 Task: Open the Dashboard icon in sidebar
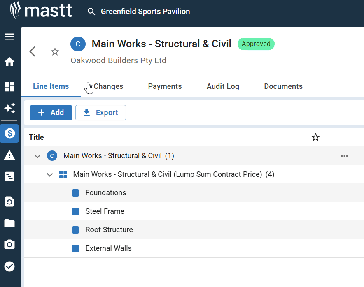[x=9, y=86]
